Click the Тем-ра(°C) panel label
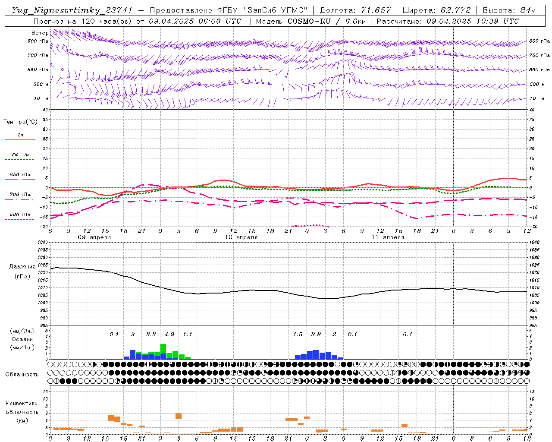 (x=20, y=122)
